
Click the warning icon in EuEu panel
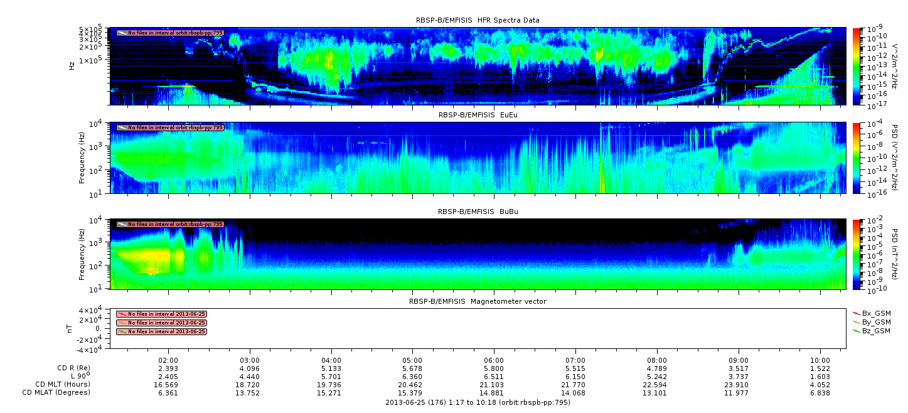[x=122, y=127]
